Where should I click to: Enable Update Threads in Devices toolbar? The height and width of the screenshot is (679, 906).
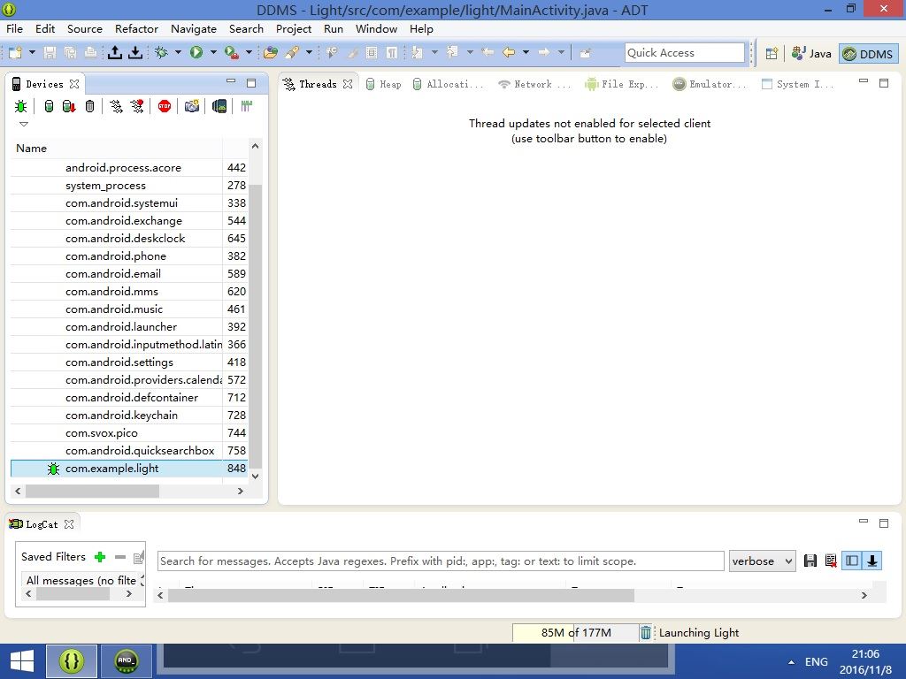coord(116,106)
